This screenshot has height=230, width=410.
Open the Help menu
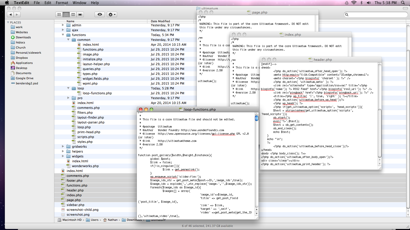point(95,3)
